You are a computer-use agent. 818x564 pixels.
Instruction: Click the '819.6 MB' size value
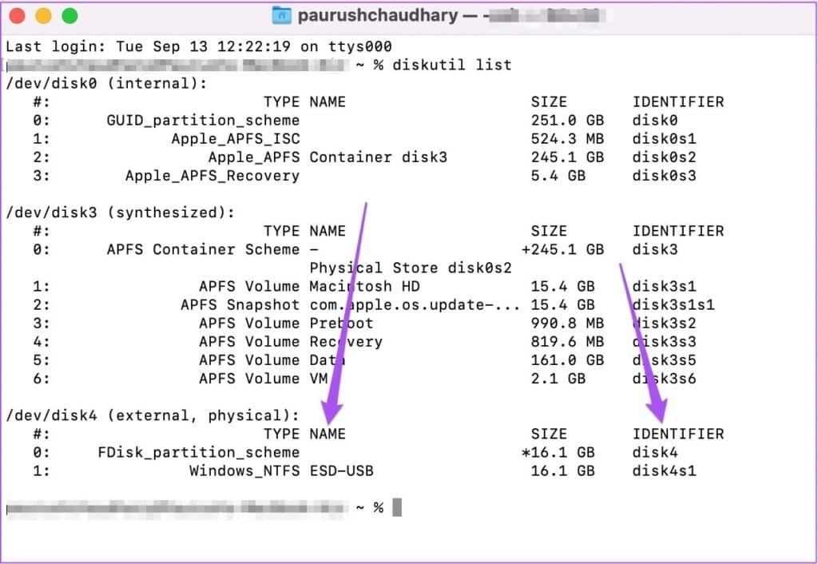[x=568, y=342]
